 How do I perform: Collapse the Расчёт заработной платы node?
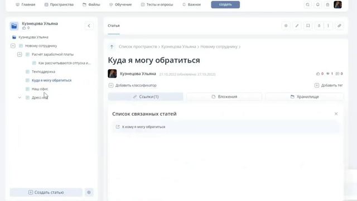pyautogui.click(x=20, y=55)
